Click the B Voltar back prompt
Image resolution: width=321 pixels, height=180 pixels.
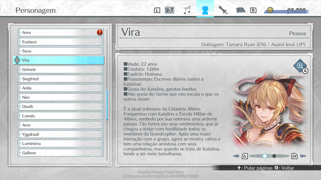pos(284,168)
